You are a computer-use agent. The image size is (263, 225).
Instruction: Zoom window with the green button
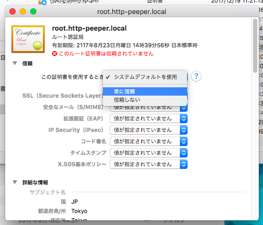click(33, 11)
